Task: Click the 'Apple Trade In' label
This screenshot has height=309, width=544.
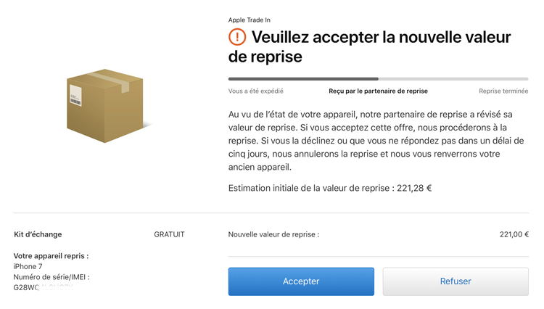Action: coord(249,20)
